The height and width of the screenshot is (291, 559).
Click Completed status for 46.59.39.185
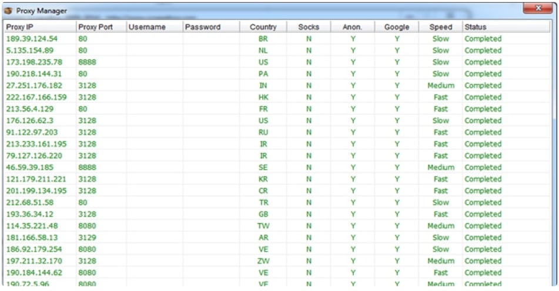tap(483, 168)
